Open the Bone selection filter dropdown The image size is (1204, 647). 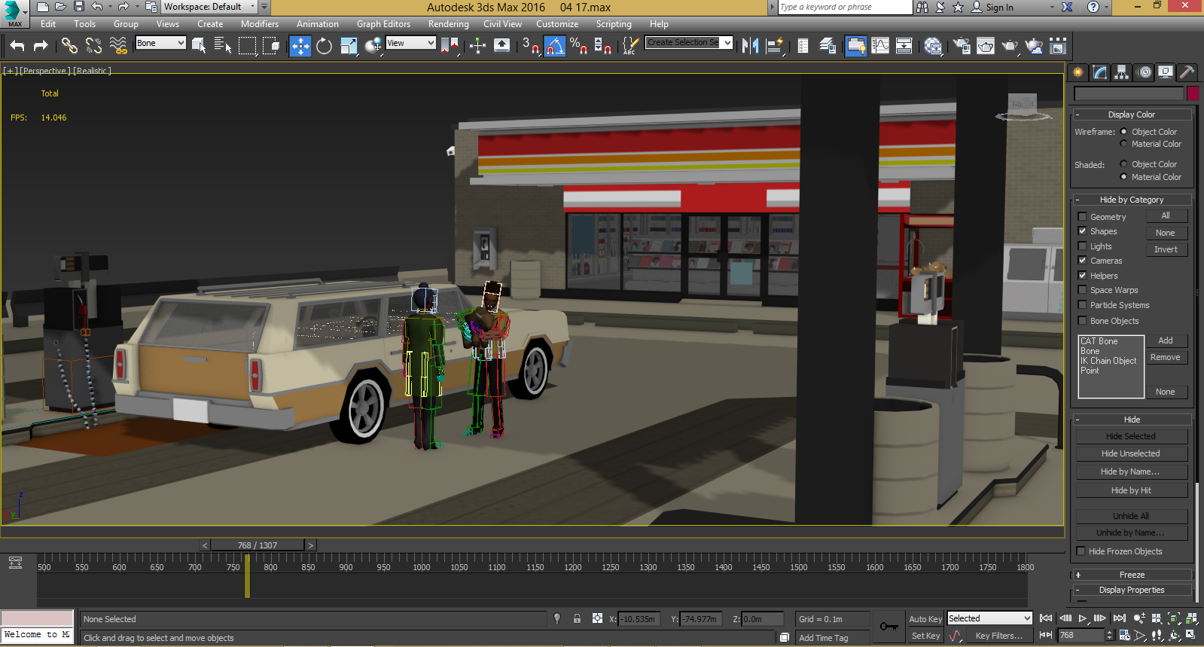click(160, 44)
